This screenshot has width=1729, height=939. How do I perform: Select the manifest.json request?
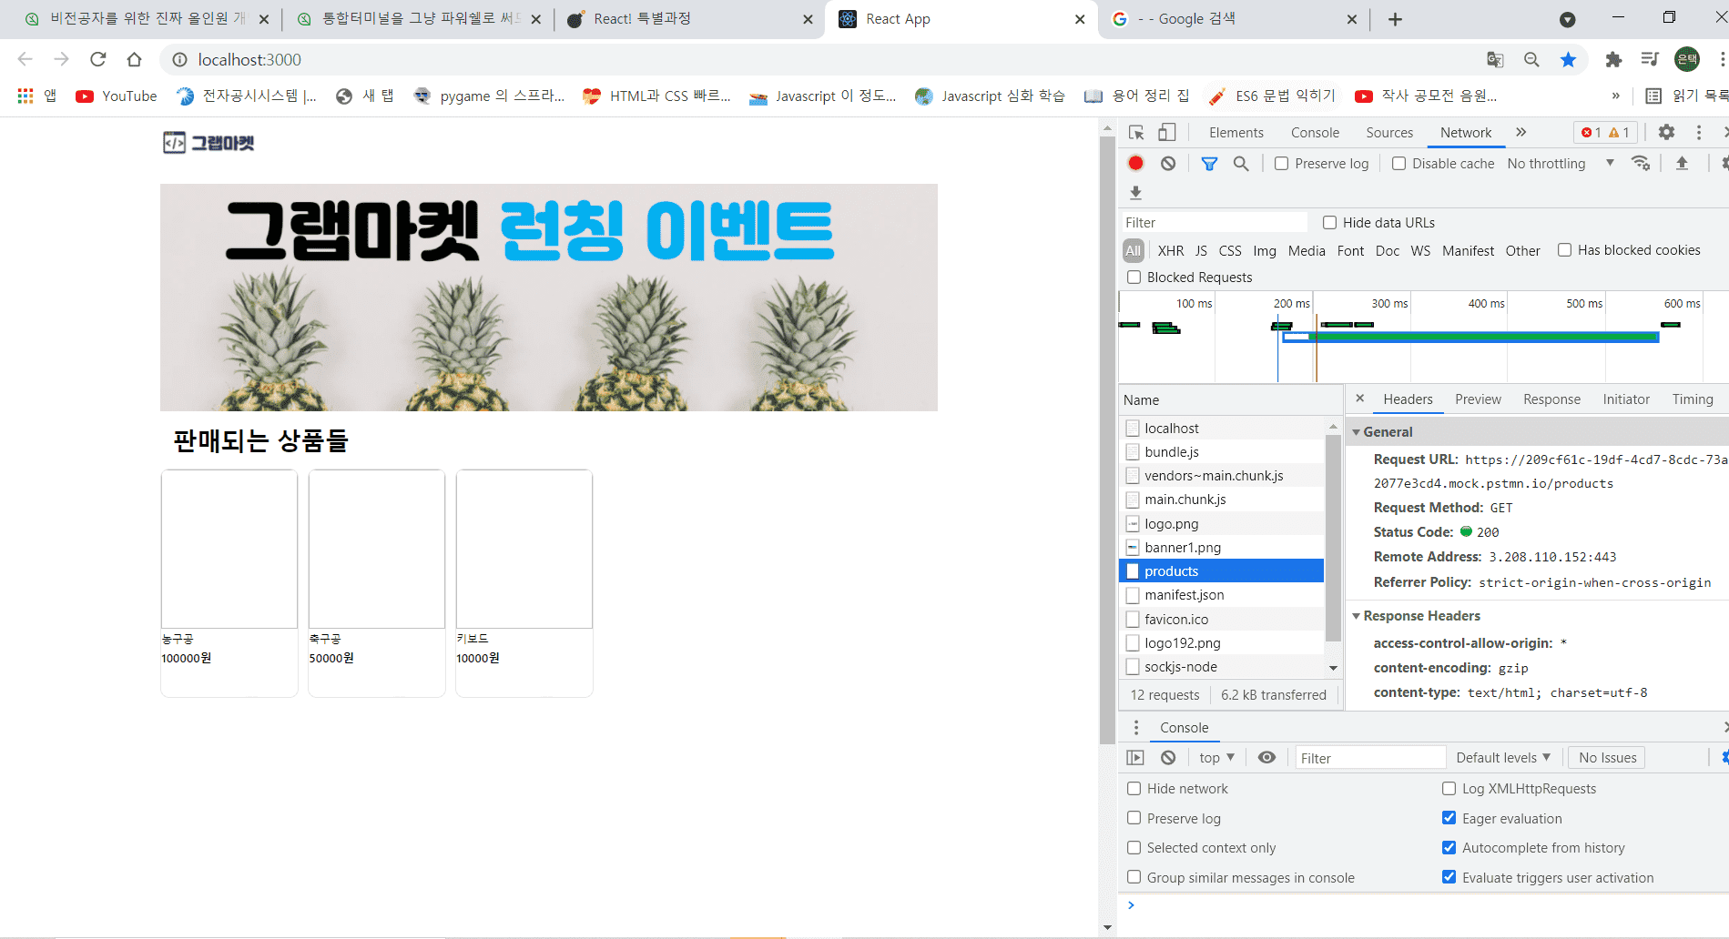click(1221, 595)
